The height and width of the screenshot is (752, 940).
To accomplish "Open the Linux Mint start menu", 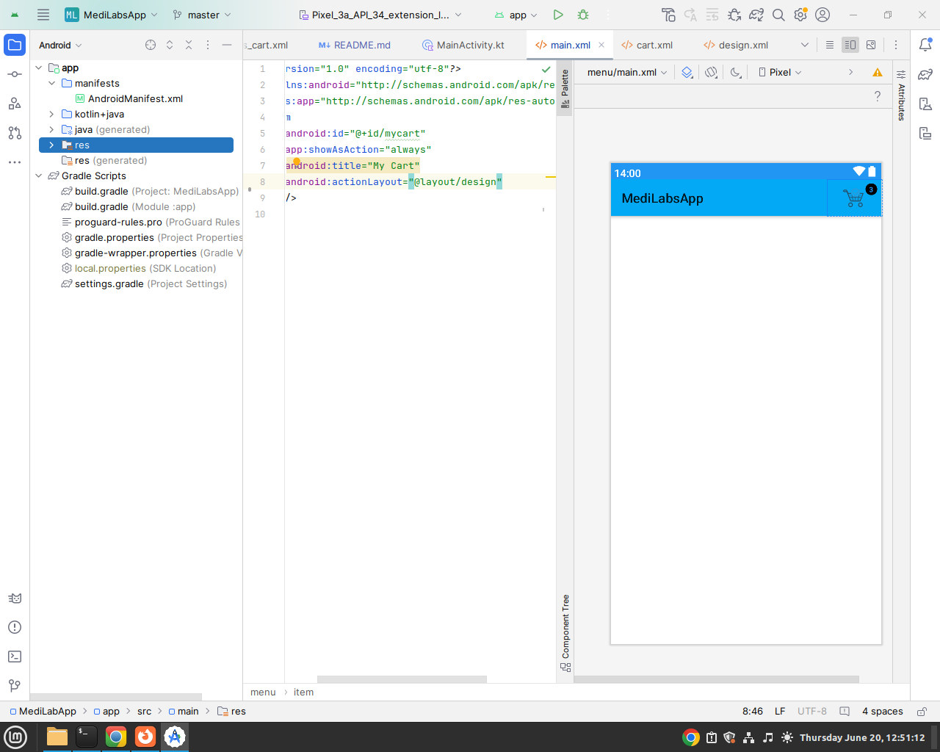I will click(x=15, y=737).
